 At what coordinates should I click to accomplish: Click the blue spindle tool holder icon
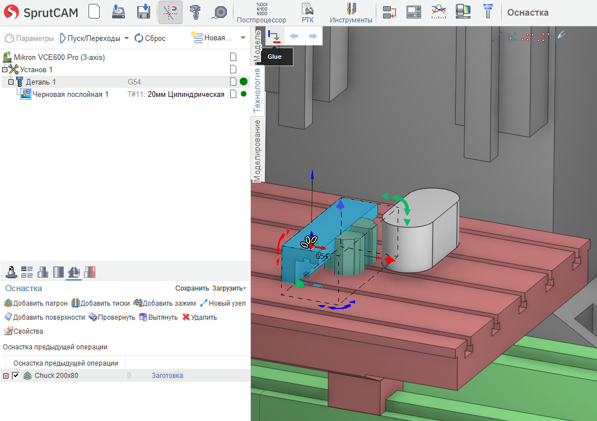click(x=488, y=11)
